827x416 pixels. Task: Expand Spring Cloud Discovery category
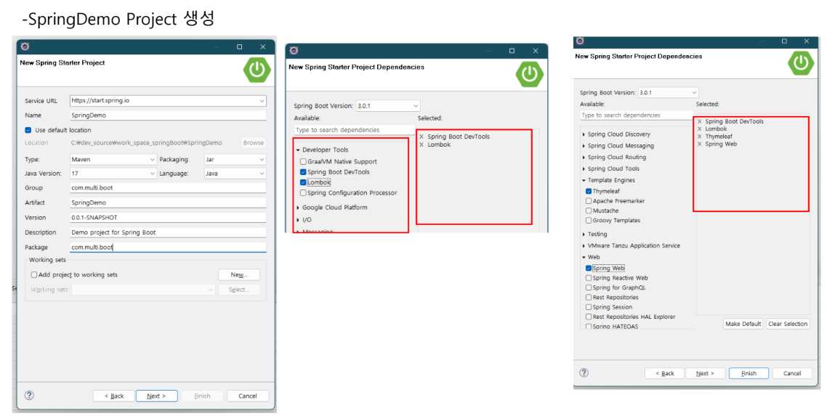[584, 134]
